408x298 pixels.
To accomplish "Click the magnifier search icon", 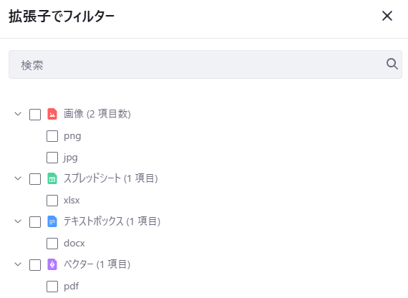I will pos(392,64).
